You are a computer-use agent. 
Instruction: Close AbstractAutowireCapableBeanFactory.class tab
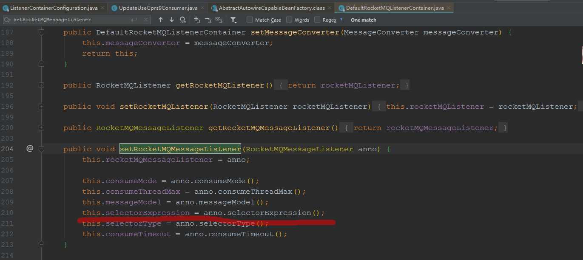click(x=329, y=8)
